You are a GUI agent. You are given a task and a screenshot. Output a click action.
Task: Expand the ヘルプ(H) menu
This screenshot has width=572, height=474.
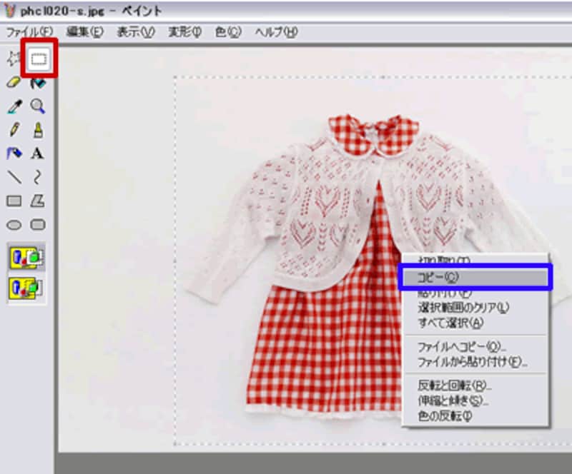tap(276, 32)
